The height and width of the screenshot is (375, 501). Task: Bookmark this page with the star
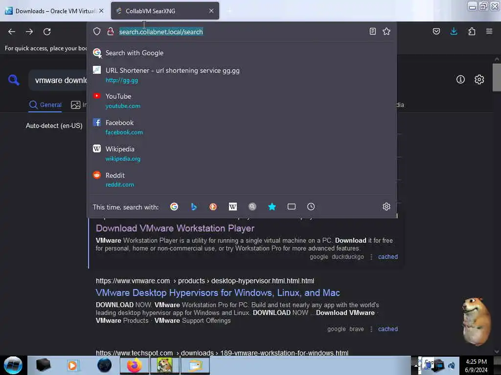pyautogui.click(x=387, y=31)
